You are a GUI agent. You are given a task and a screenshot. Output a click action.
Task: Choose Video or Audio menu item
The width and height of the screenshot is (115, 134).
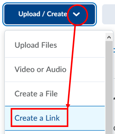click(55, 70)
